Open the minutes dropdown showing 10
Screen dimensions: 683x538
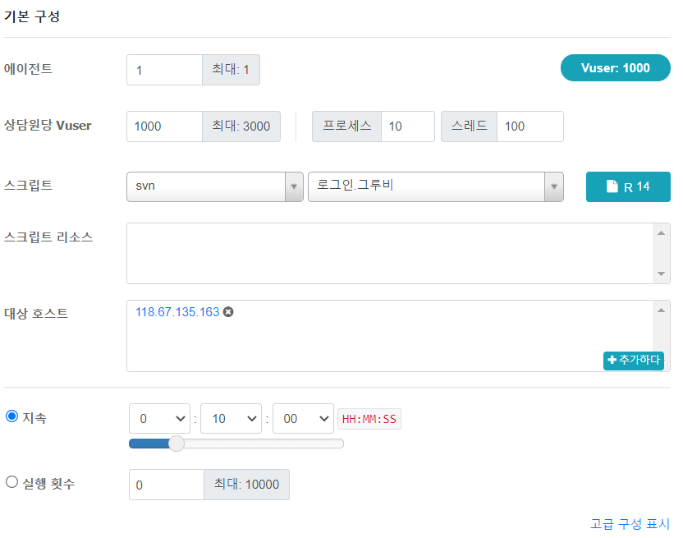pos(231,419)
